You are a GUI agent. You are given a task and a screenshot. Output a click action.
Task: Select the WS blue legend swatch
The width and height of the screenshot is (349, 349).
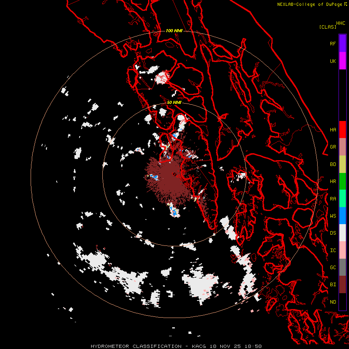pos(342,216)
